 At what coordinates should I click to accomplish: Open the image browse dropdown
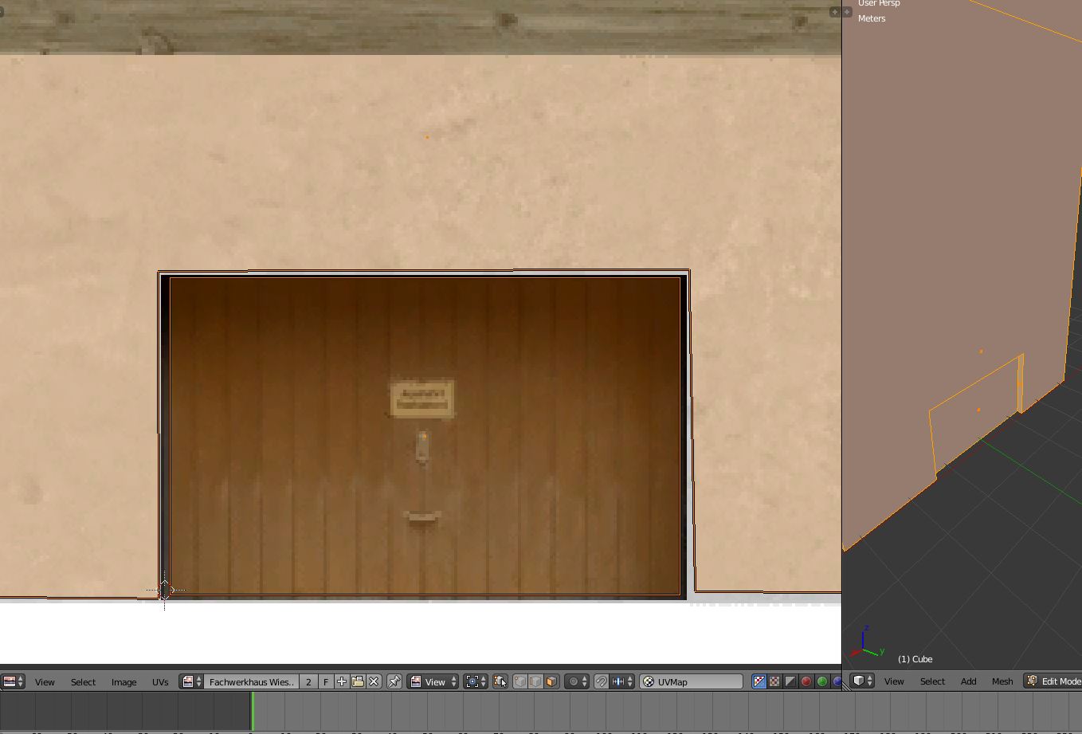click(x=191, y=681)
